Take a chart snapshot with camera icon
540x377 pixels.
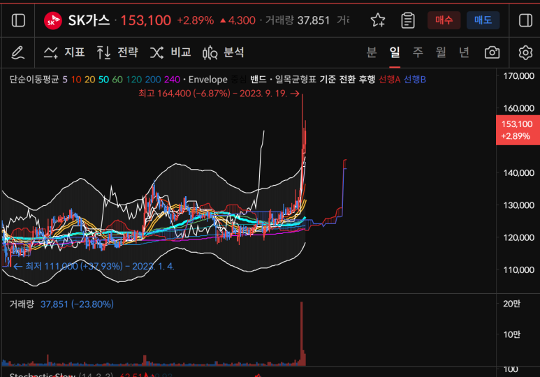pos(492,52)
